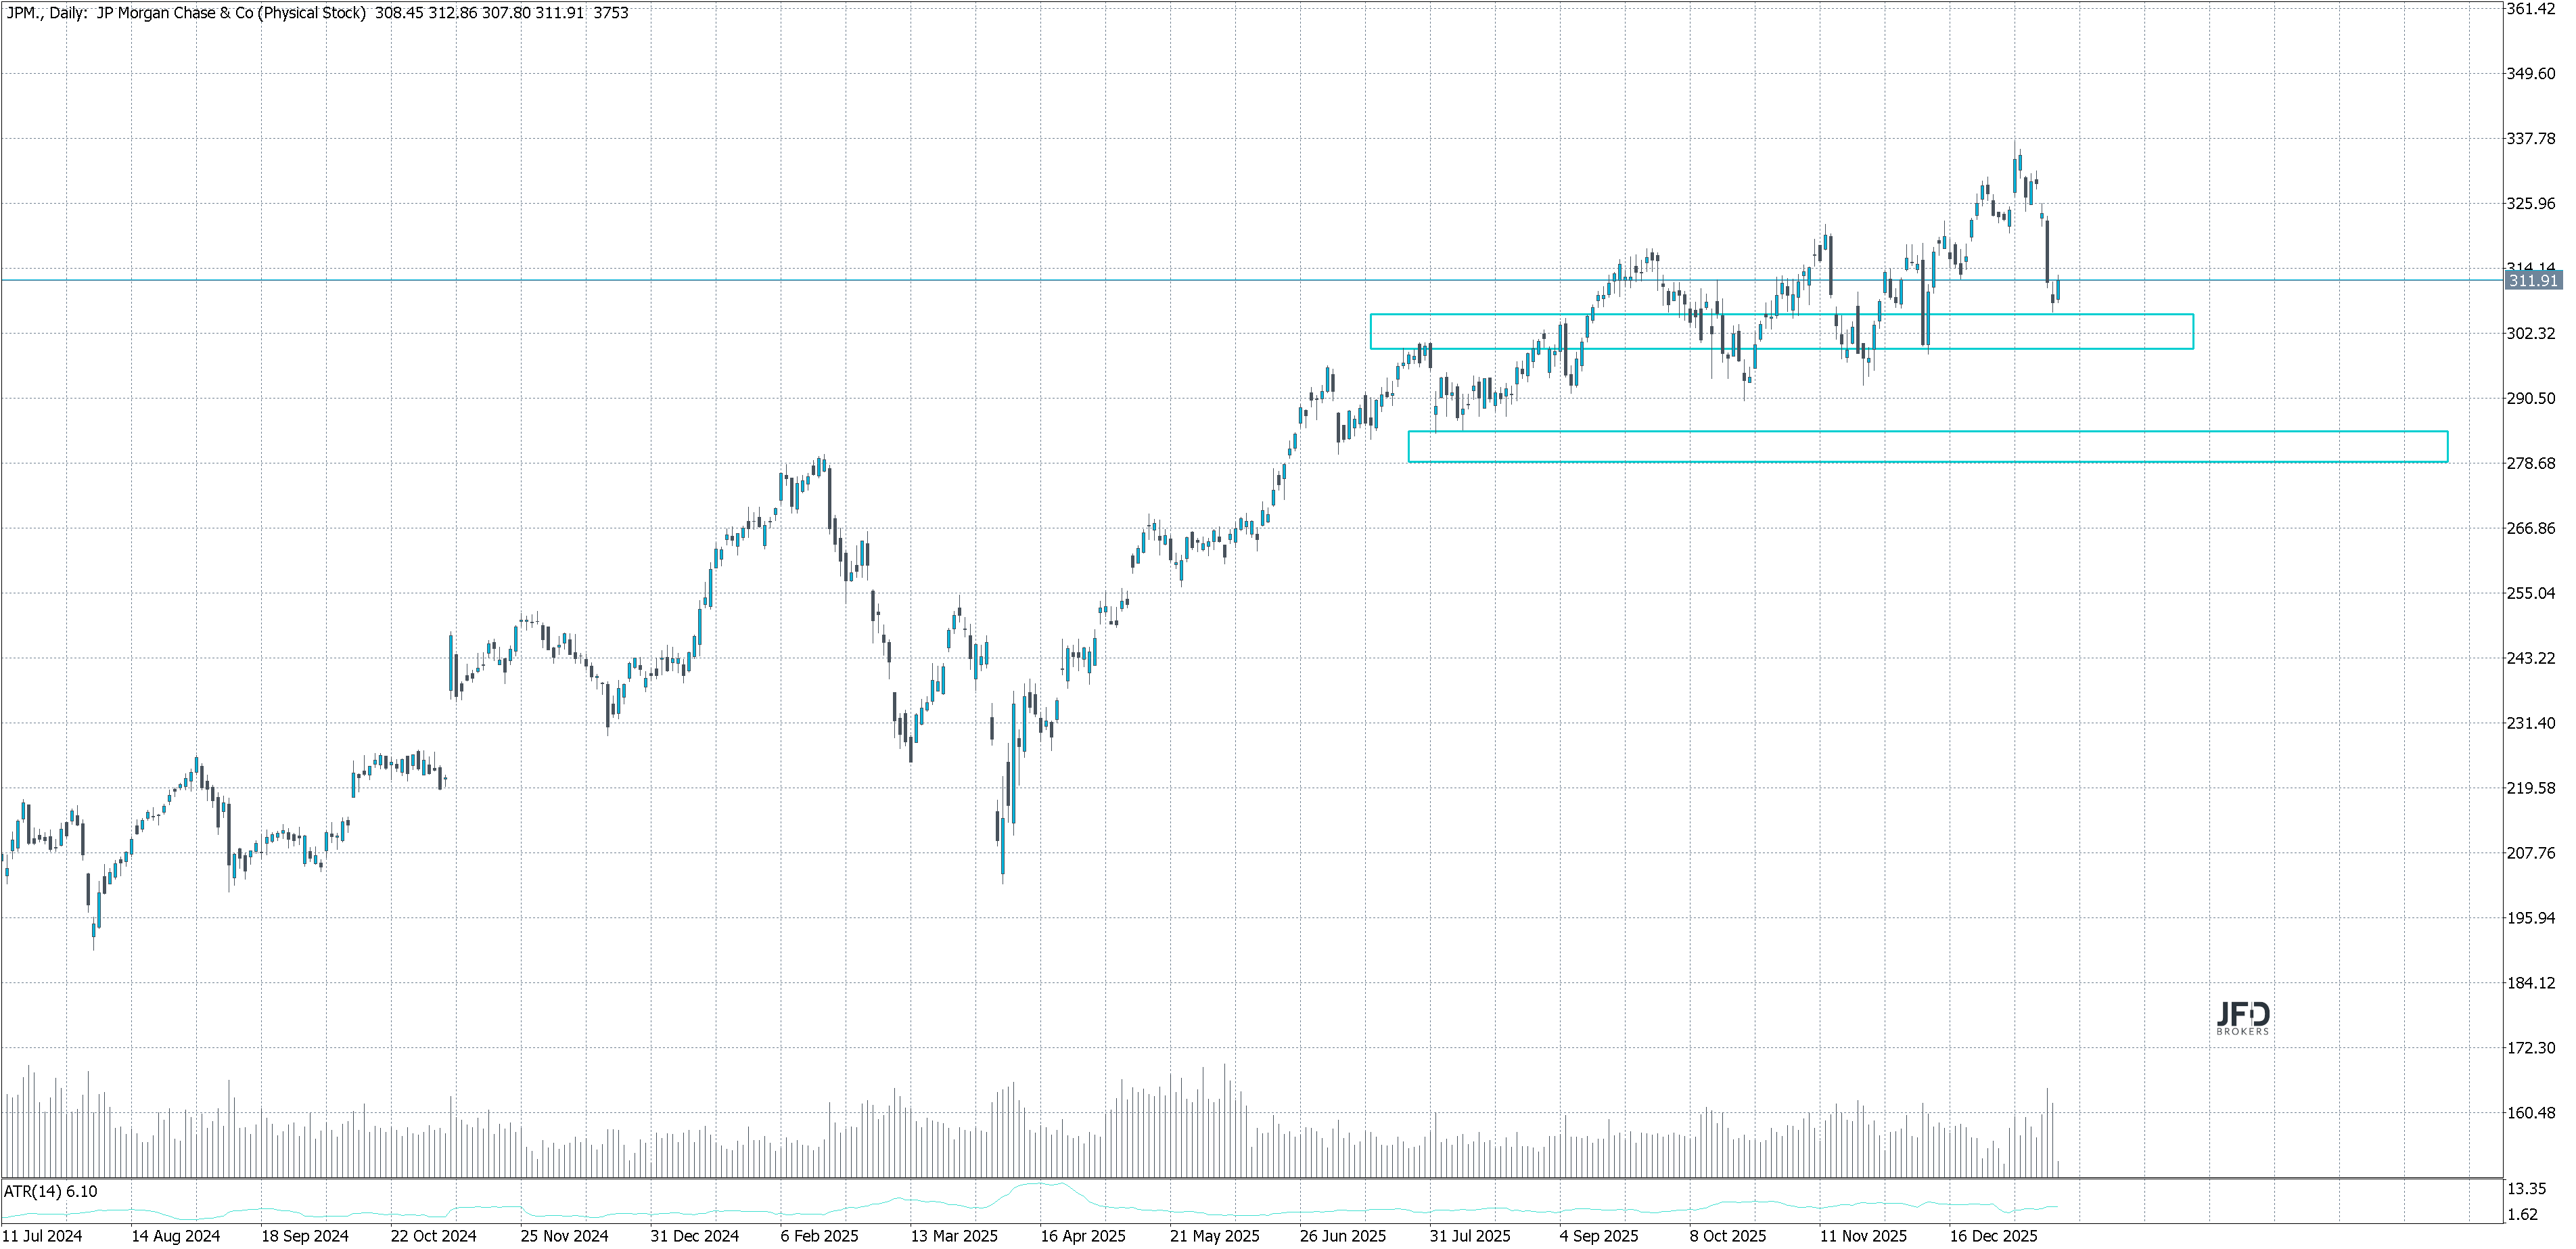Click the ATR(14) 6.10 indicator label

(x=50, y=1191)
